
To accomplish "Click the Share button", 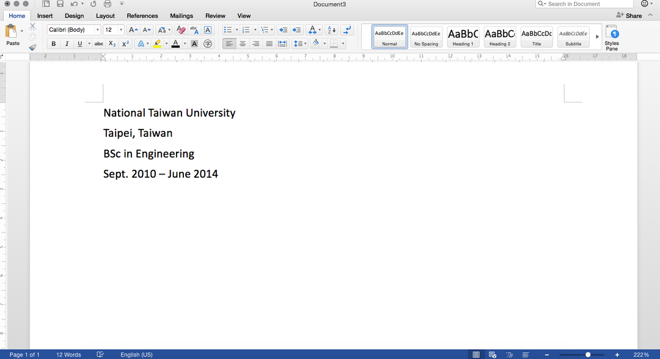I will pos(629,16).
